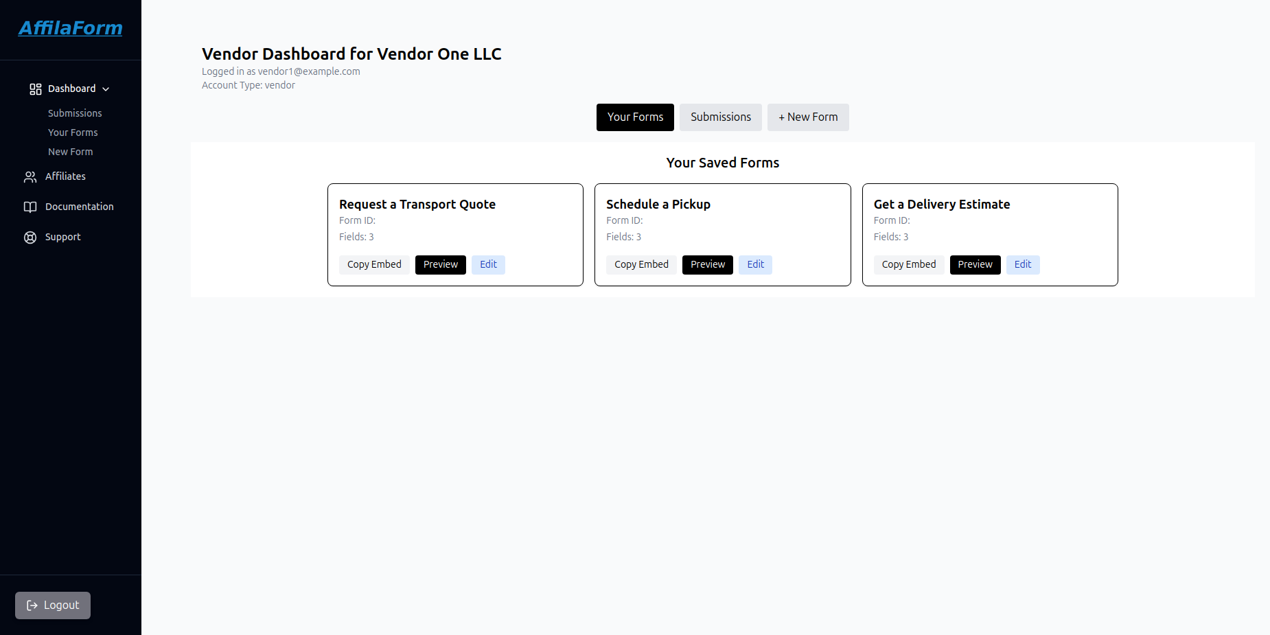Preview the Get a Delivery Estimate form
Viewport: 1270px width, 635px height.
pyautogui.click(x=975, y=265)
